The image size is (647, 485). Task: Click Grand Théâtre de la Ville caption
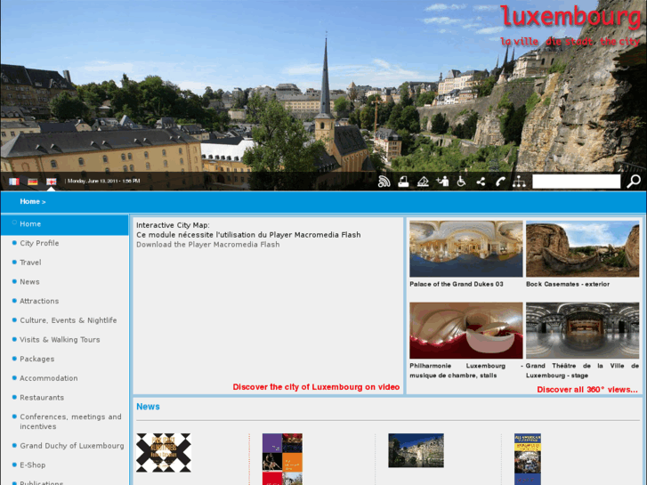click(582, 371)
